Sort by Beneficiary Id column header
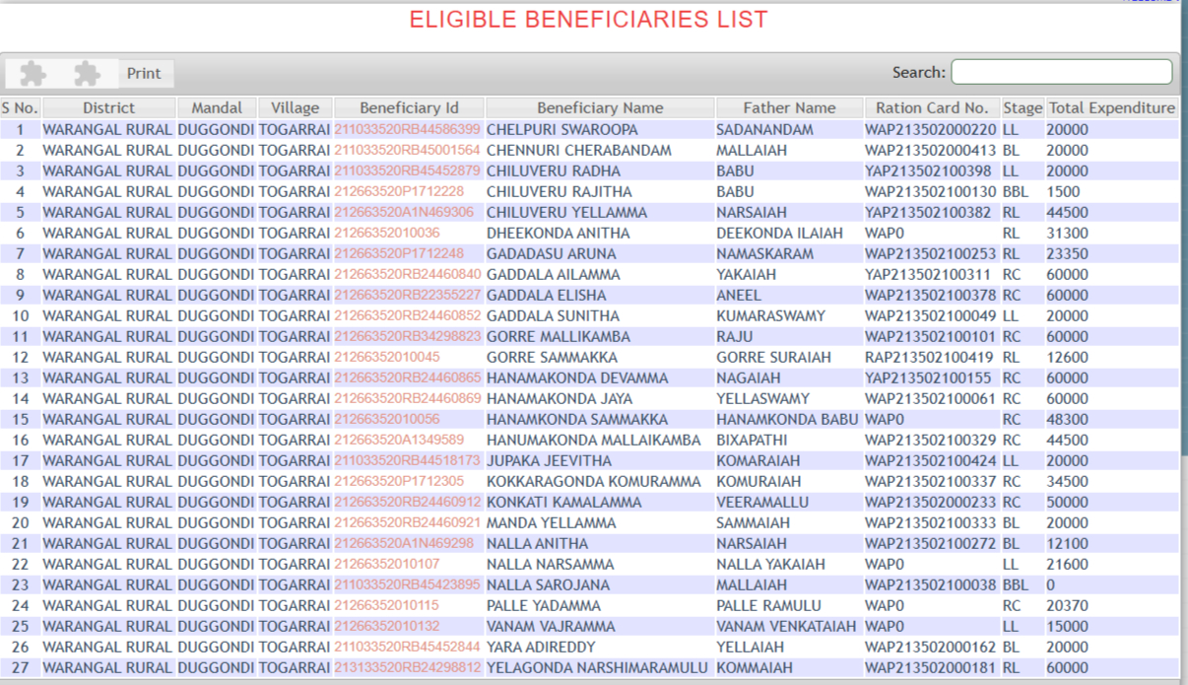Image resolution: width=1188 pixels, height=685 pixels. [409, 107]
